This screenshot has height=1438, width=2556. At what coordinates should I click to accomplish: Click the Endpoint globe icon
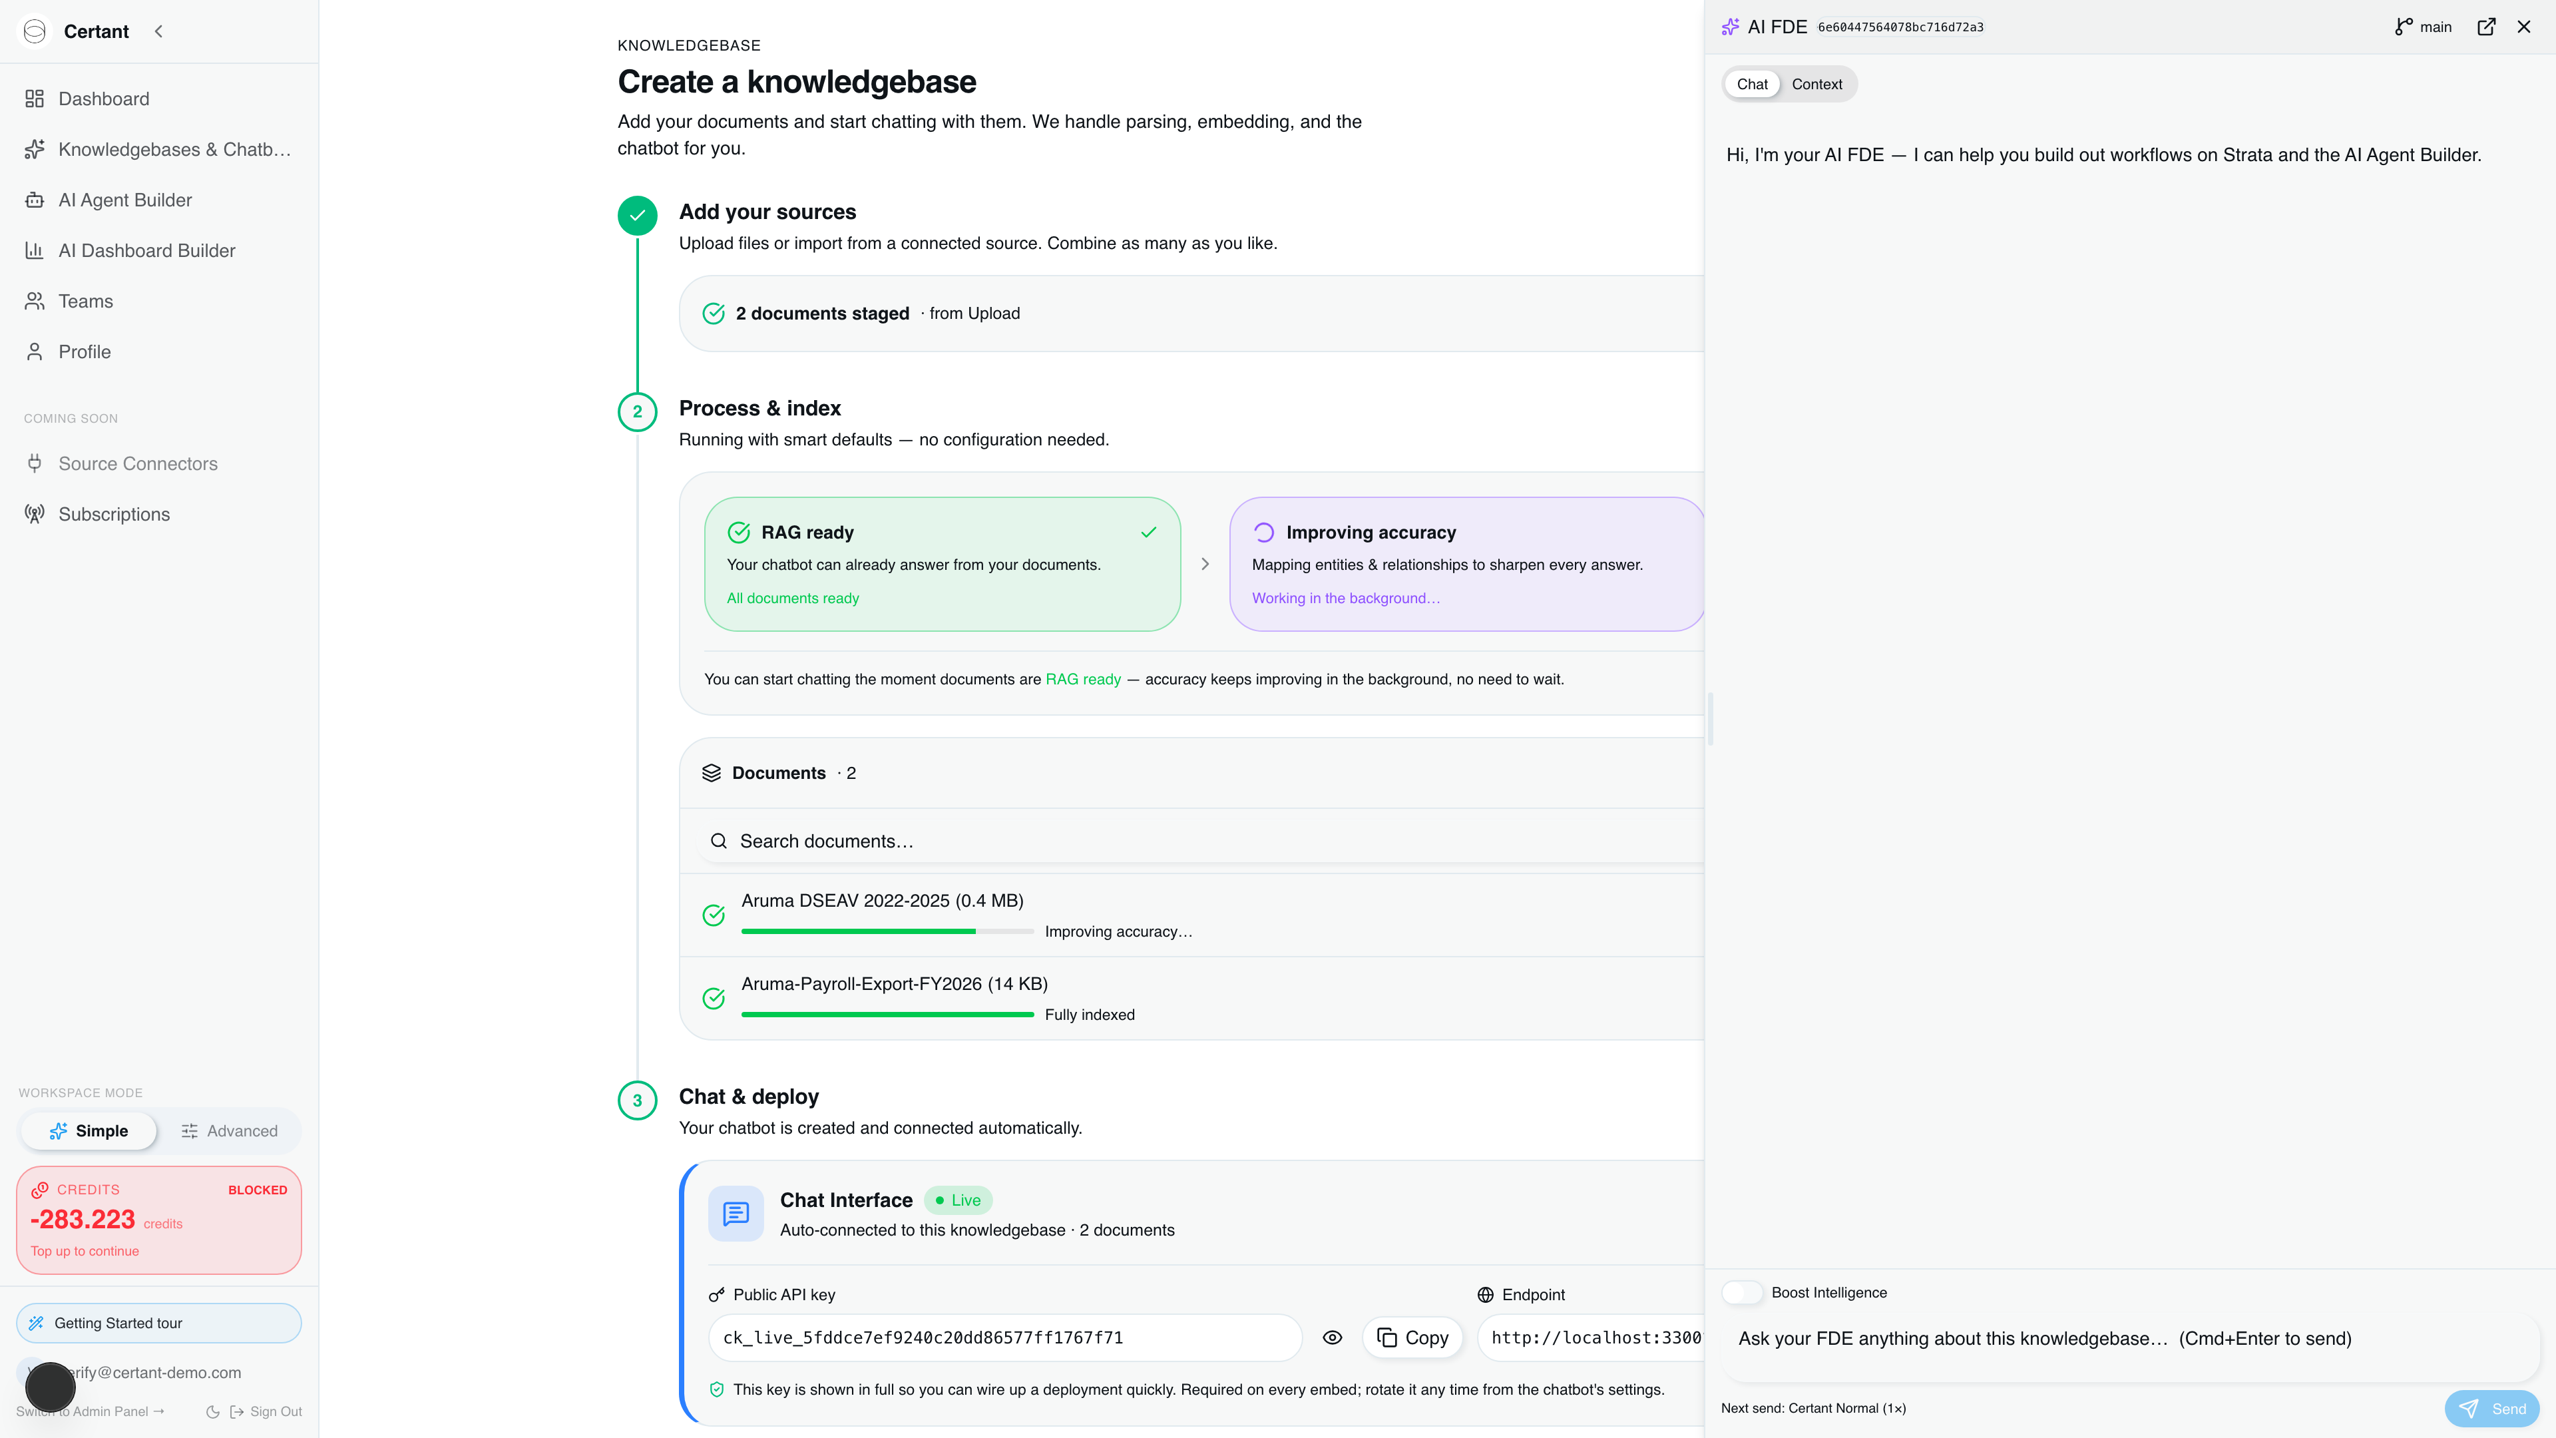1486,1295
